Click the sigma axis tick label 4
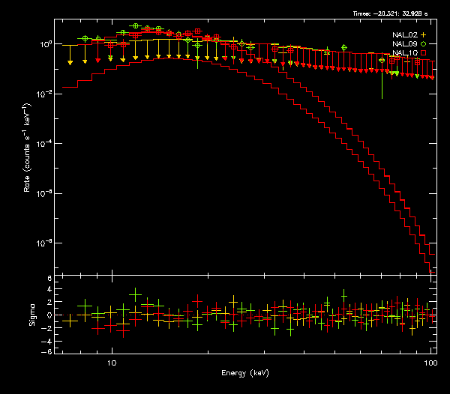Screen dimensions: 450x394 (49, 291)
